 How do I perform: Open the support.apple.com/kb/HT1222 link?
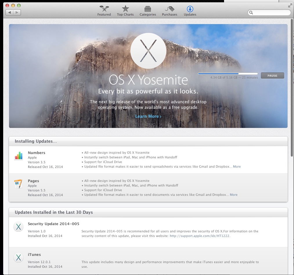199,236
